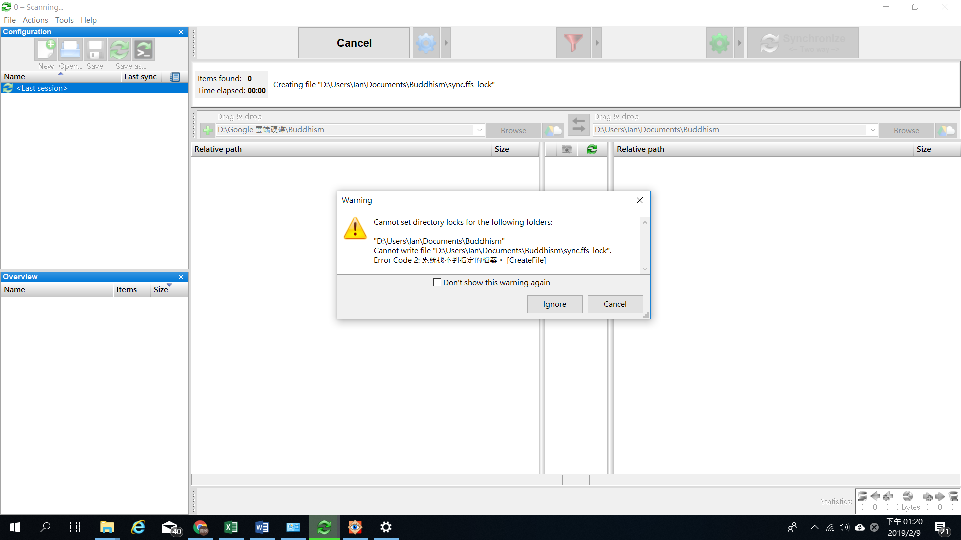Click the sync action icon in middle column
The image size is (961, 540).
(592, 149)
